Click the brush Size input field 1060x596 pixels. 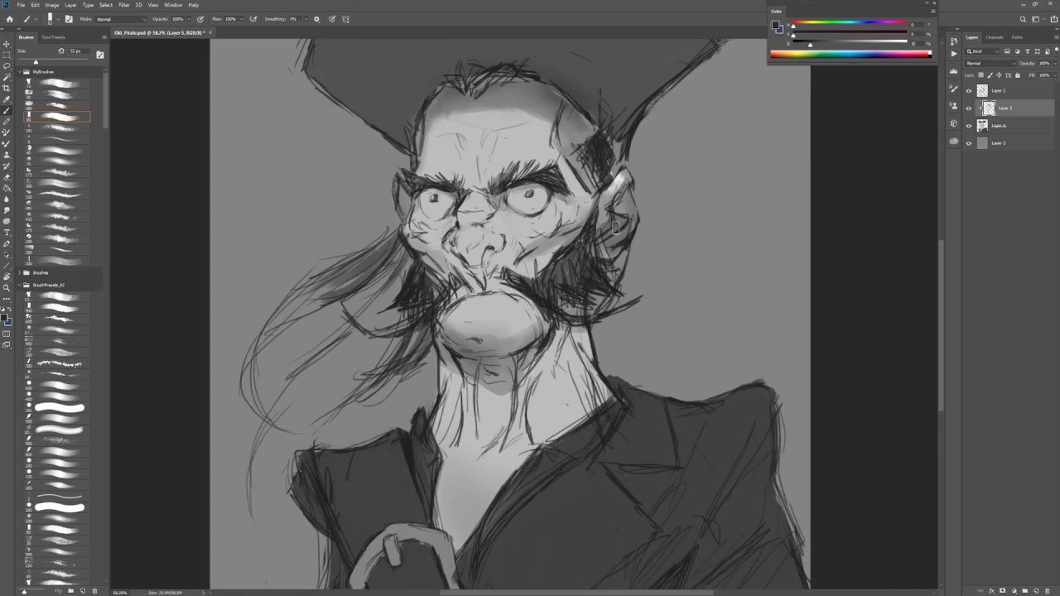pos(79,50)
